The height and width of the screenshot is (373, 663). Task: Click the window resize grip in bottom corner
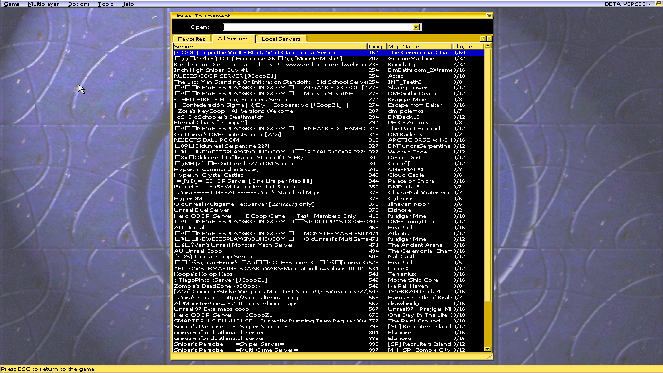coord(489,357)
